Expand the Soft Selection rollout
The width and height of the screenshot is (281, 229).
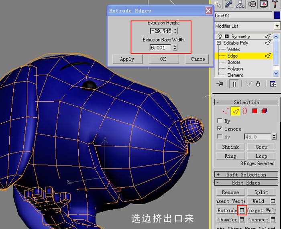(x=246, y=174)
